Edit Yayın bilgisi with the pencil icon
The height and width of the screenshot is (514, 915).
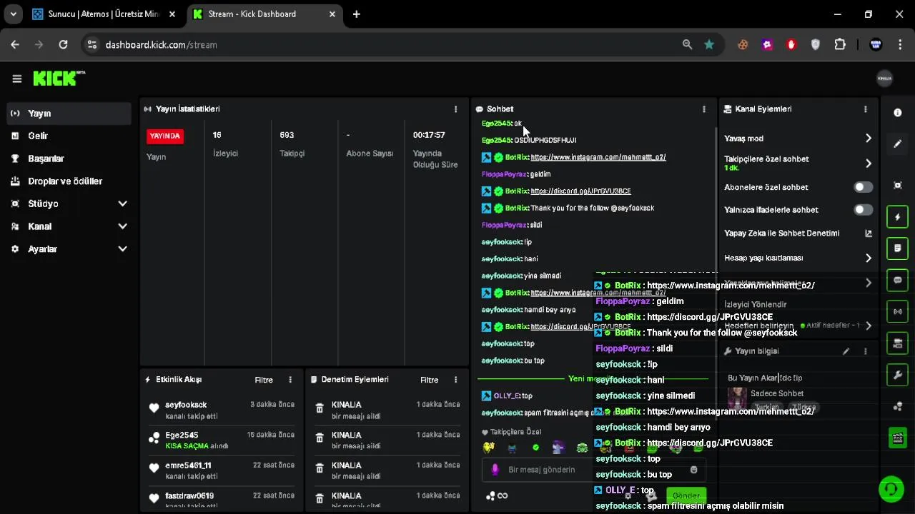(x=846, y=351)
